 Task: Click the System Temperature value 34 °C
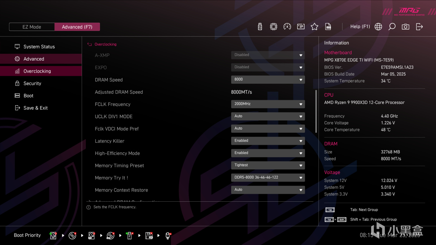point(386,81)
